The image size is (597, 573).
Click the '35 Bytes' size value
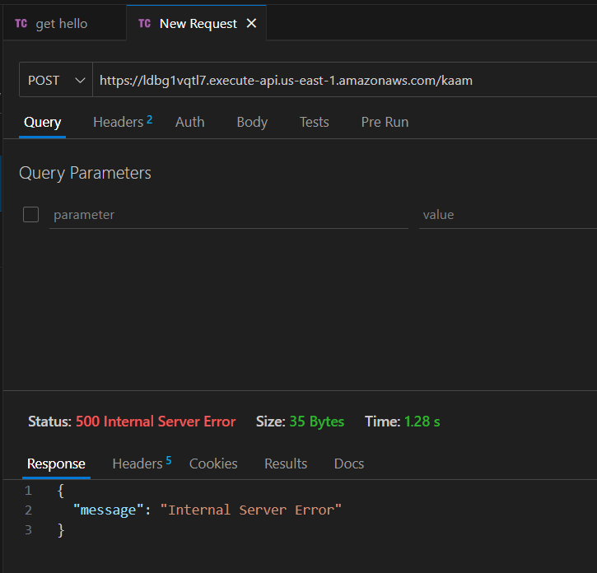[317, 422]
